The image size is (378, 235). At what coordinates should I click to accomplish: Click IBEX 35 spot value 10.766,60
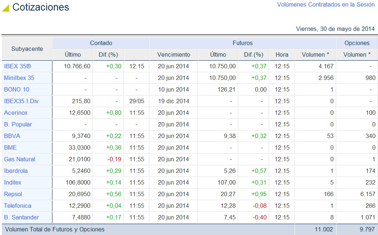[77, 66]
